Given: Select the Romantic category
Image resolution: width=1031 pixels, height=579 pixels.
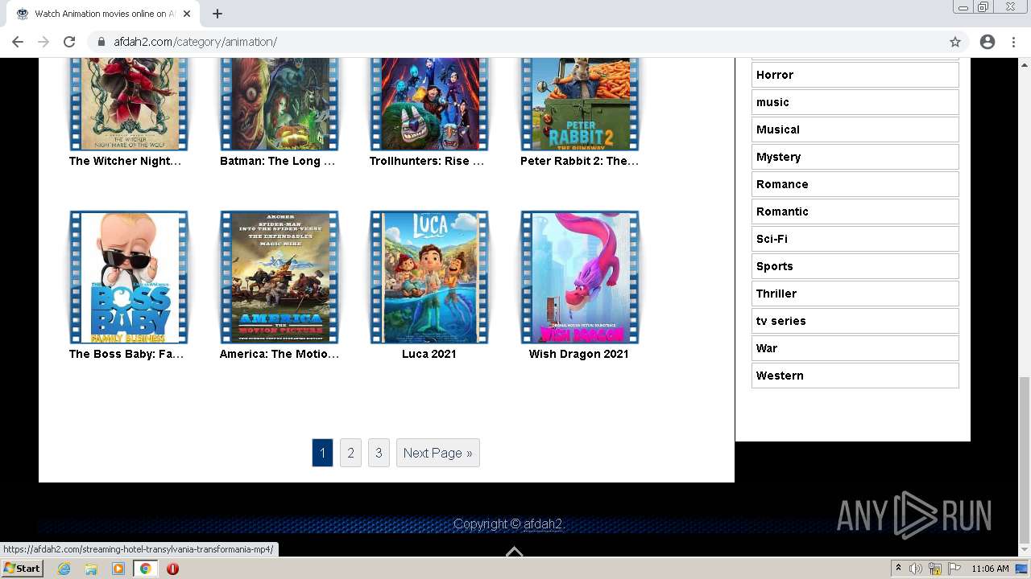Looking at the screenshot, I should 855,211.
